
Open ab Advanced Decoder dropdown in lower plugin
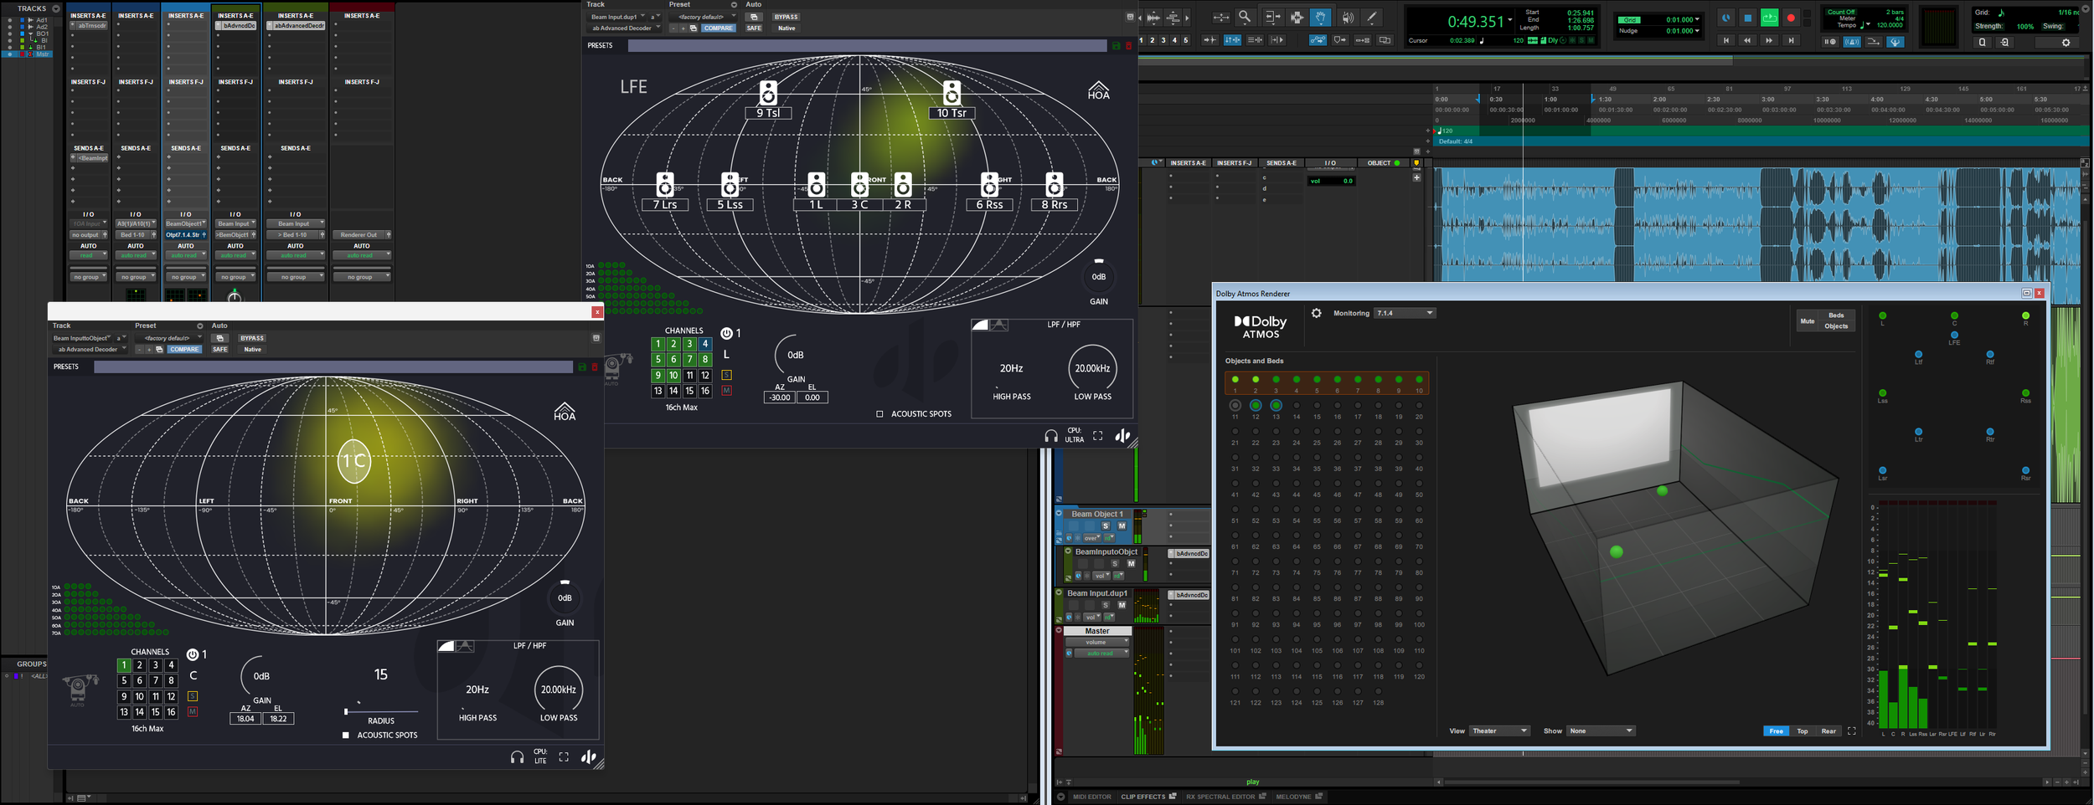(x=89, y=349)
